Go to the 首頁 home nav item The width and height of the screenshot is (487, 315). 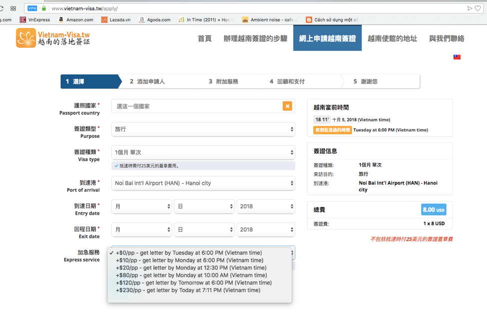tap(204, 38)
